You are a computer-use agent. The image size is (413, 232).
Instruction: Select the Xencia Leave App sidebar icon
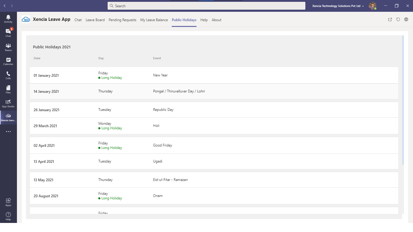coord(8,117)
